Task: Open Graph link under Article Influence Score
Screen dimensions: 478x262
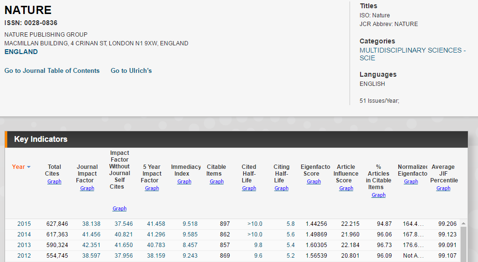Action: point(347,188)
